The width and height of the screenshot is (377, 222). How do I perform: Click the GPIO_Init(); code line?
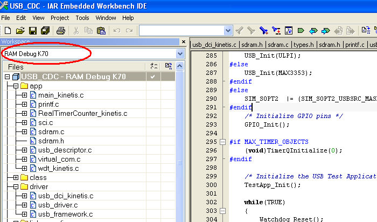(x=267, y=124)
